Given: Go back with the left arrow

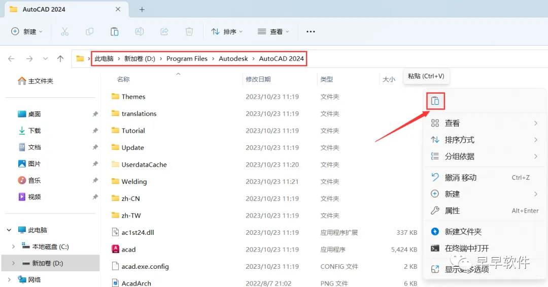Looking at the screenshot, I should click(11, 59).
